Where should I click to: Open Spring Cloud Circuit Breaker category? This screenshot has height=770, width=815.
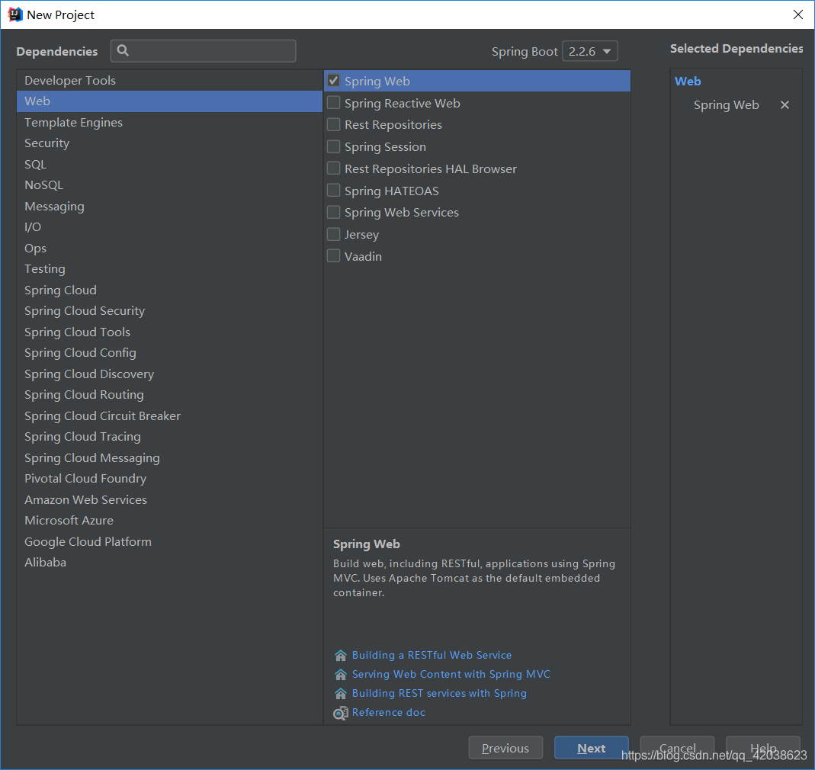pos(169,416)
